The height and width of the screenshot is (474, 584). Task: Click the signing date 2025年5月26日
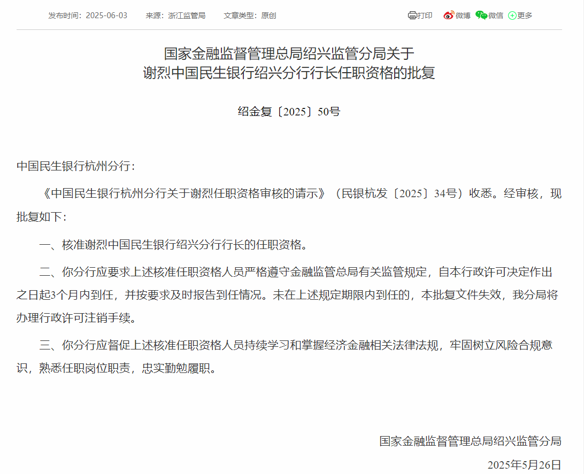[525, 465]
